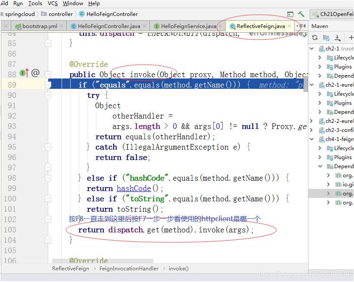Open the Window menu
The image size is (354, 282).
click(x=73, y=3)
